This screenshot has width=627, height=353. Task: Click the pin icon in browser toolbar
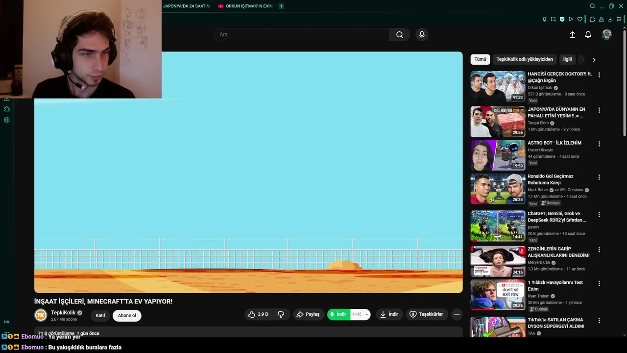click(x=544, y=19)
